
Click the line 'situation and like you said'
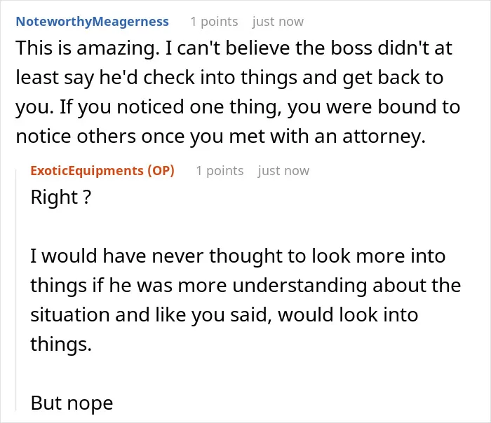(x=224, y=314)
